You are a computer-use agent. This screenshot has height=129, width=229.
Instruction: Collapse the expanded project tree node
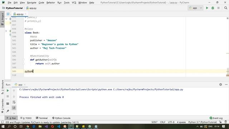tap(6, 19)
